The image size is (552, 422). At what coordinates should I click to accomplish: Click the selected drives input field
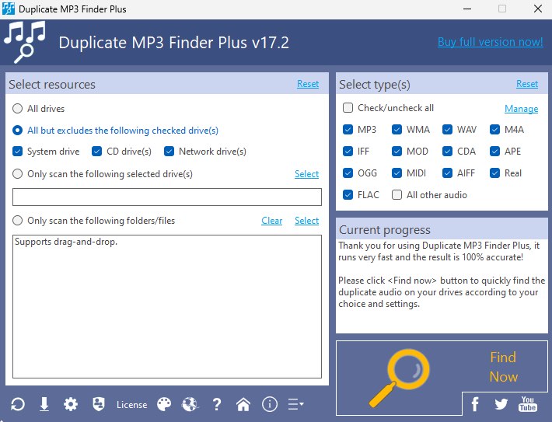pos(167,197)
